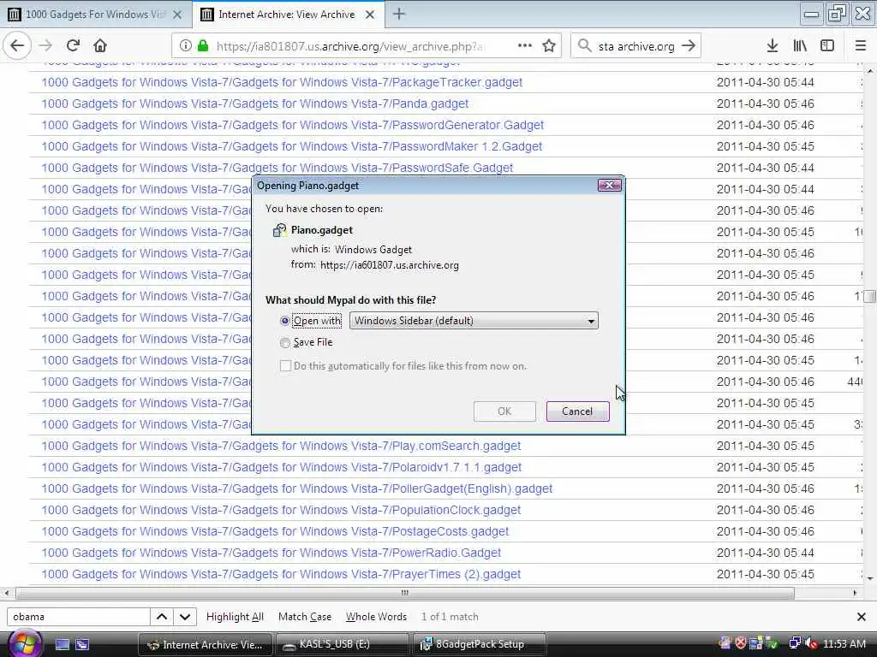Click the vertical scrollbar thumb
Image resolution: width=877 pixels, height=657 pixels.
tap(870, 296)
